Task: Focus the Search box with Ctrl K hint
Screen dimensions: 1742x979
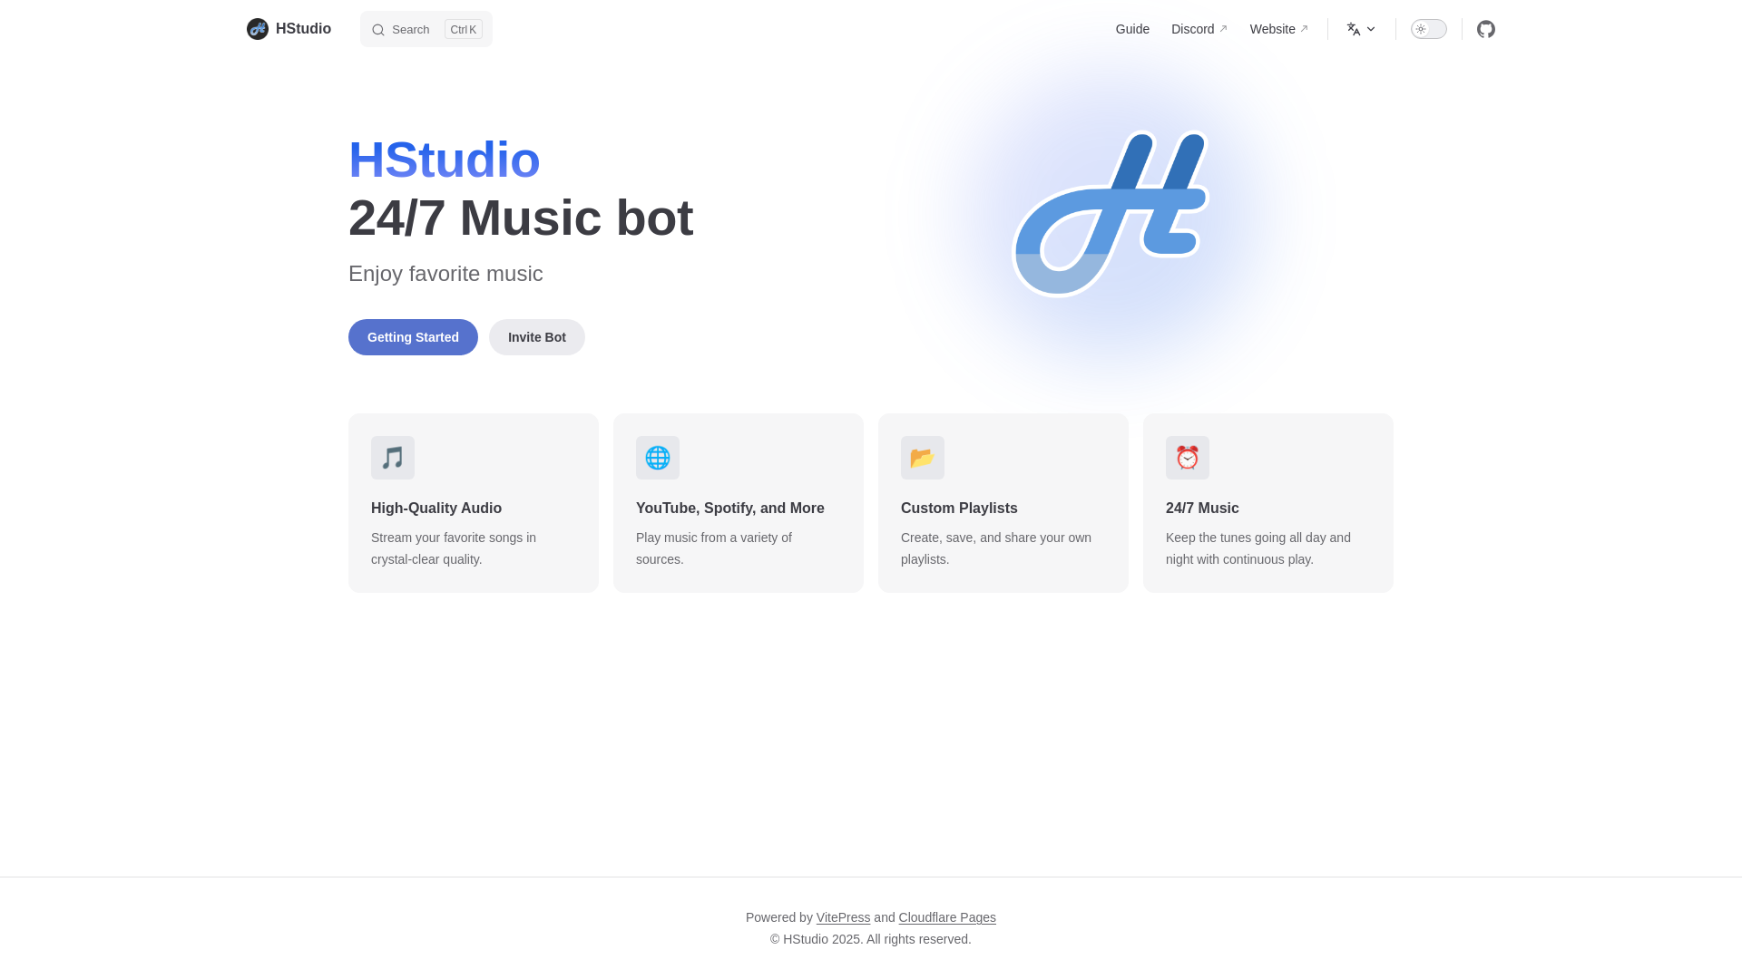Action: point(426,29)
